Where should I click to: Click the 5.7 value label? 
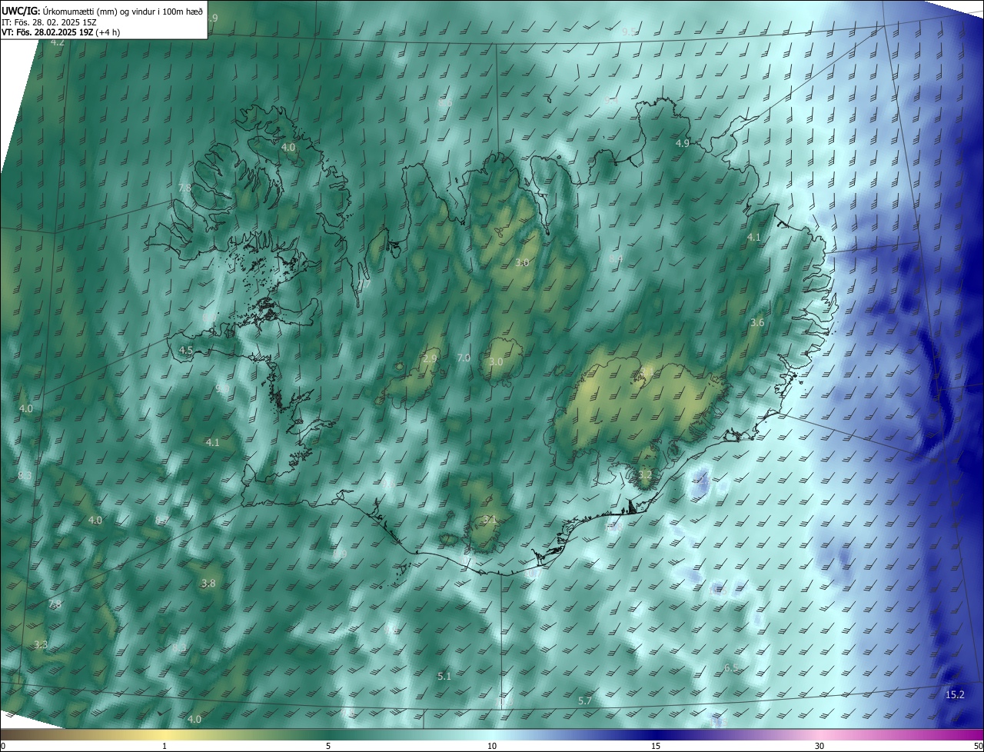point(585,700)
